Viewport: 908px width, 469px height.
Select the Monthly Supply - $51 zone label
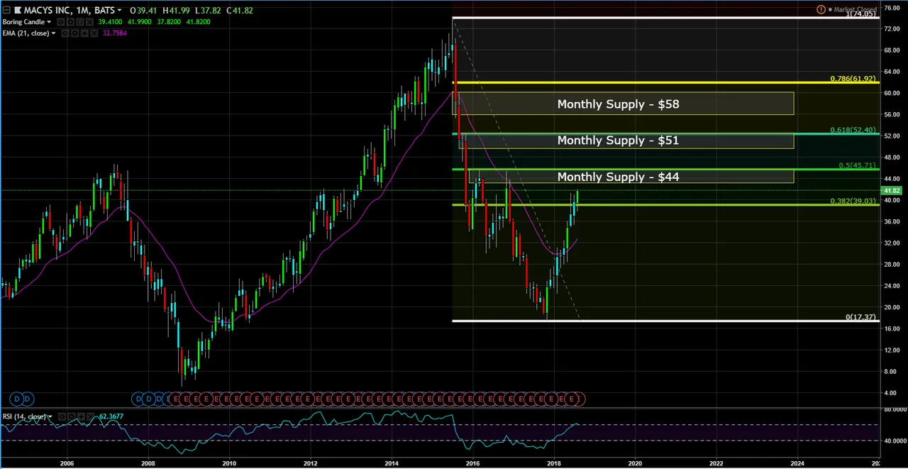click(x=618, y=140)
